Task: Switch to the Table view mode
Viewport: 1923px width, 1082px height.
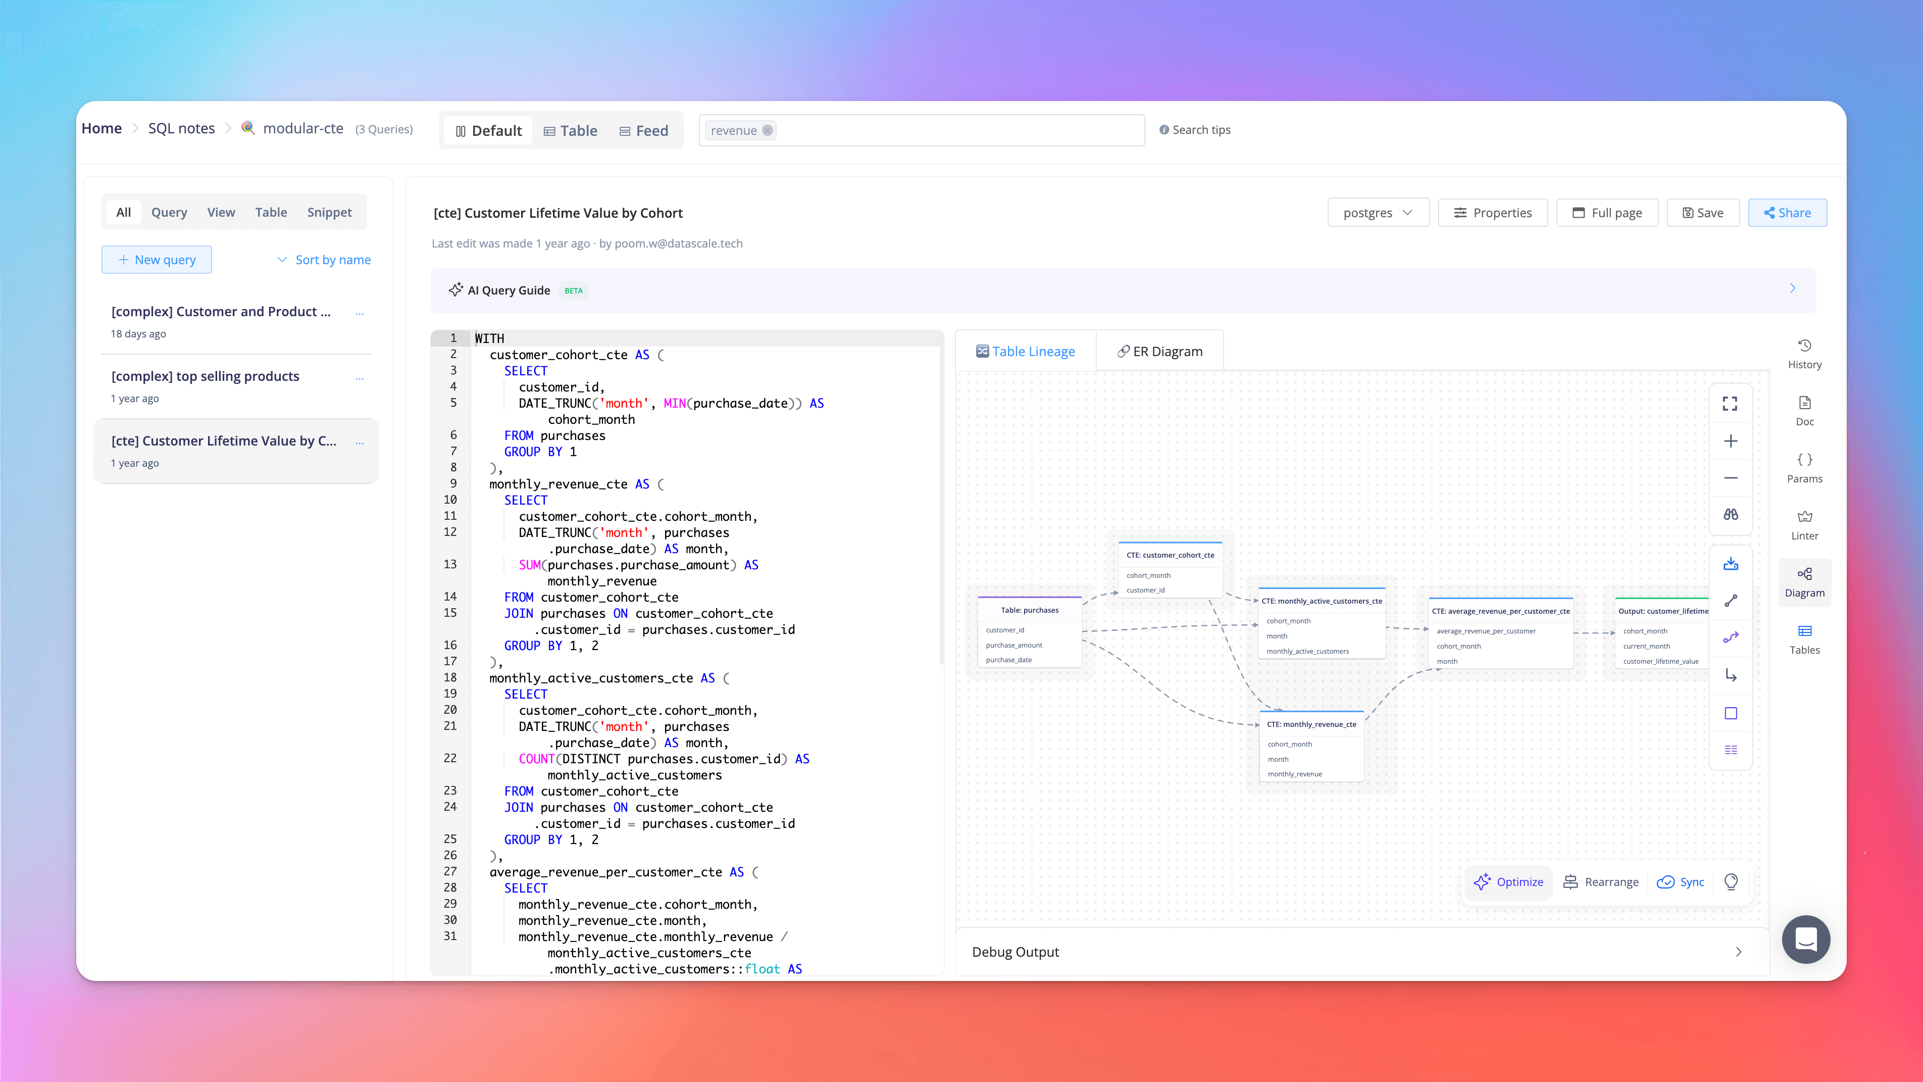Action: (x=570, y=131)
